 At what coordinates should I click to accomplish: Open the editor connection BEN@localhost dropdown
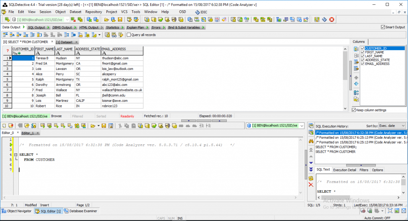tap(301, 126)
